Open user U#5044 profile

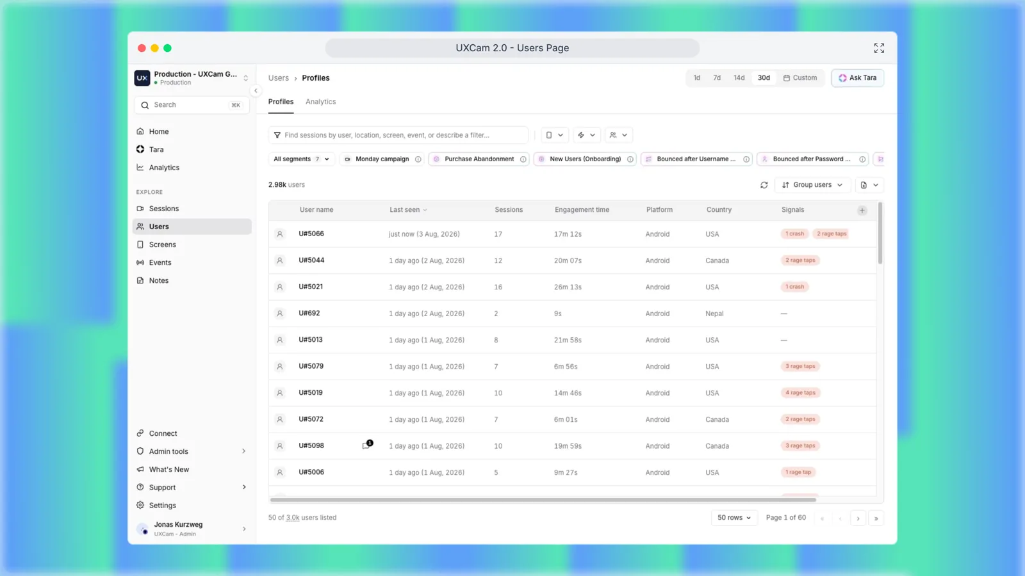[x=311, y=260]
